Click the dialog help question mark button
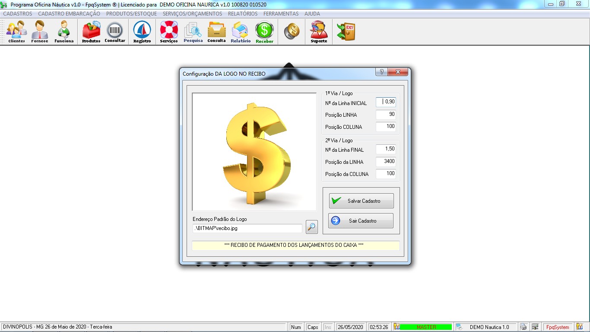Image resolution: width=590 pixels, height=332 pixels. pyautogui.click(x=381, y=72)
